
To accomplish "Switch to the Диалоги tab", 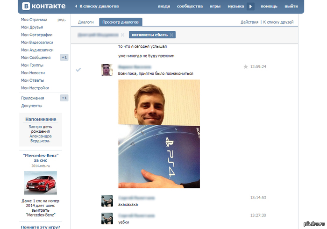I will point(85,22).
